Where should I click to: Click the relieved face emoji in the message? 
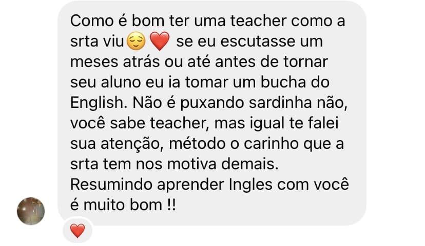pos(136,41)
